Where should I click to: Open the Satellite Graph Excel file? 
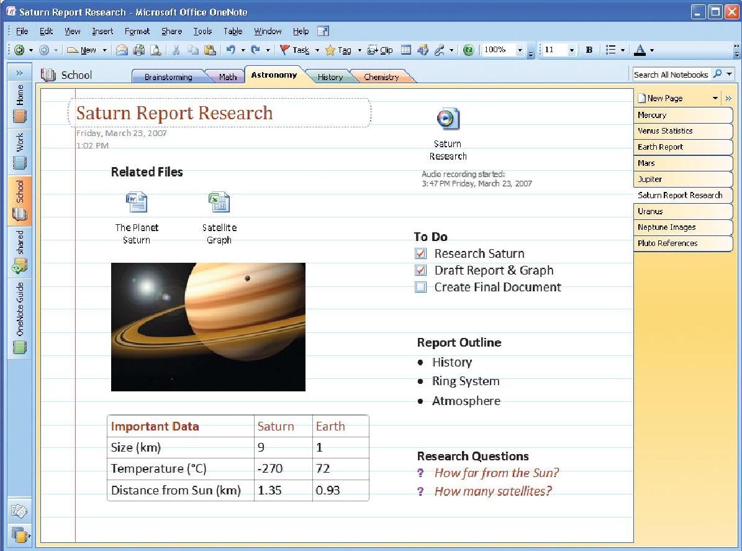coord(219,202)
